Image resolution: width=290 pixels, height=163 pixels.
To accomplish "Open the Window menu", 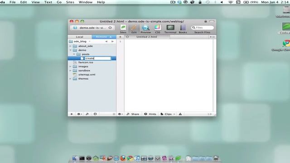I will pyautogui.click(x=86, y=2).
